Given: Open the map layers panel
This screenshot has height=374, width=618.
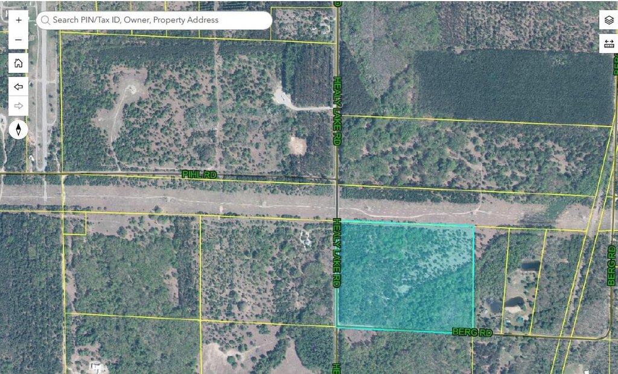Looking at the screenshot, I should click(609, 20).
